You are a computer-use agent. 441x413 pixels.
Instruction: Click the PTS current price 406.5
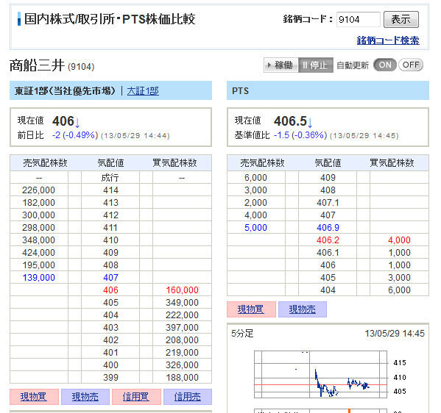tap(291, 121)
